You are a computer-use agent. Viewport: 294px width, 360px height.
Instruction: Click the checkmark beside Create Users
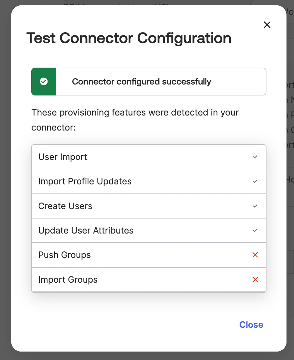pyautogui.click(x=255, y=206)
